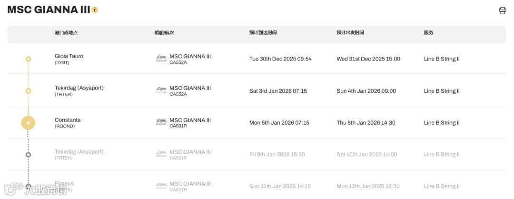Viewport: 514px width, 199px height.
Task: Select the large Constanta current-stop marker
Action: pos(29,123)
